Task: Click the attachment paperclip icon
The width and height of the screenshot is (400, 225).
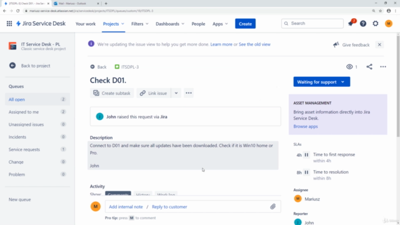Action: click(273, 207)
